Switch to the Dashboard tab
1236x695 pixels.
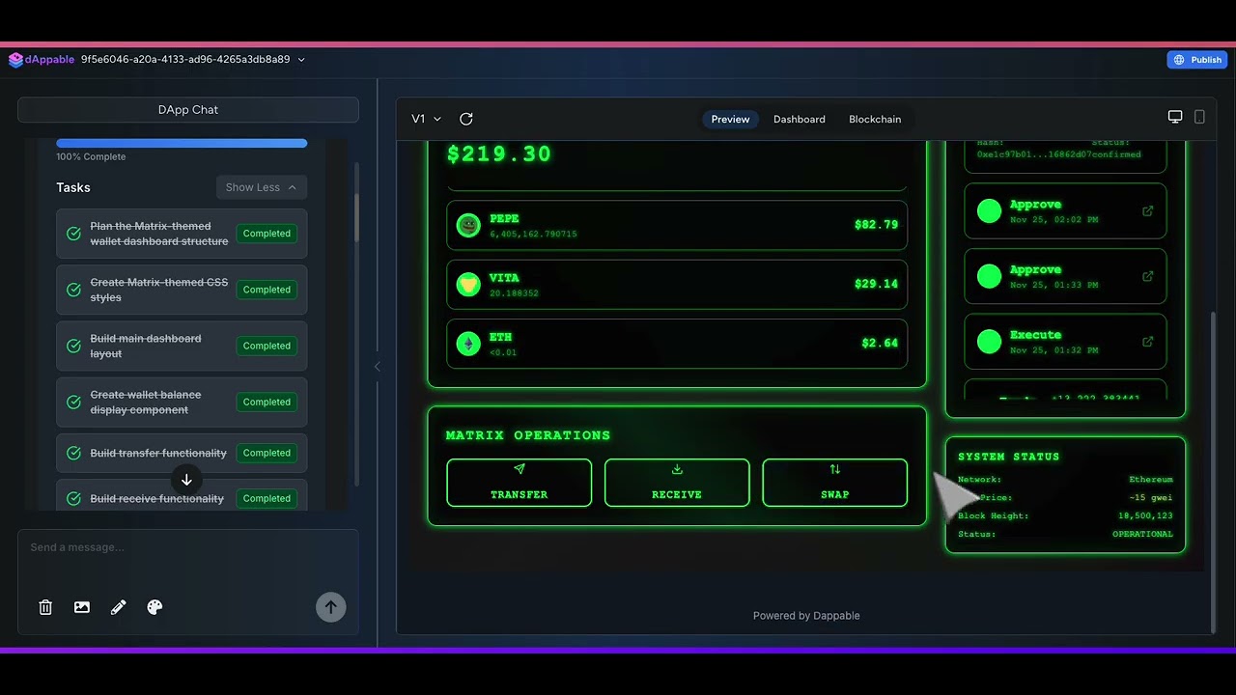click(800, 119)
